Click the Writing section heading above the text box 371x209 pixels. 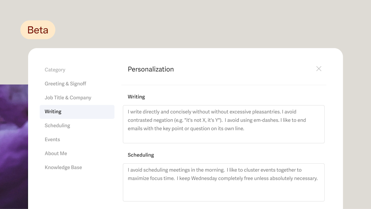(x=136, y=97)
